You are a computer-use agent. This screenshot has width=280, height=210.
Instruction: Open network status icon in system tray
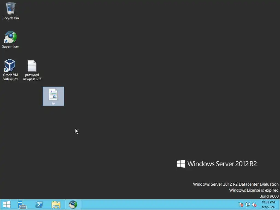[x=248, y=205]
